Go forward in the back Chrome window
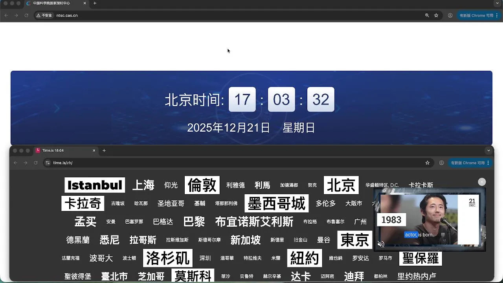The width and height of the screenshot is (503, 283). click(x=16, y=15)
